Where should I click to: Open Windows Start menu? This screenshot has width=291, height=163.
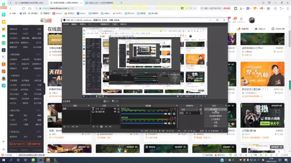(4, 160)
